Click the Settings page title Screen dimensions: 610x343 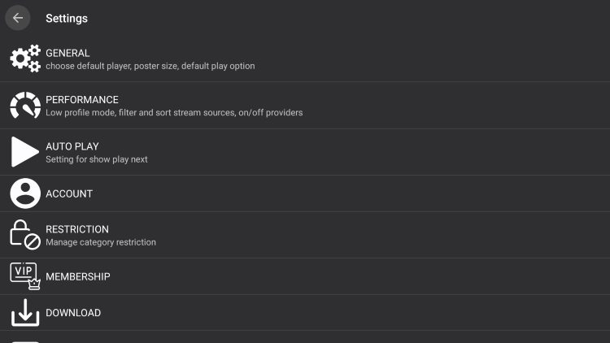67,18
